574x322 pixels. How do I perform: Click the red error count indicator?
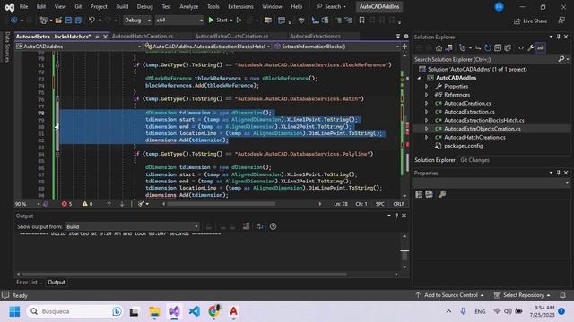tap(66, 204)
